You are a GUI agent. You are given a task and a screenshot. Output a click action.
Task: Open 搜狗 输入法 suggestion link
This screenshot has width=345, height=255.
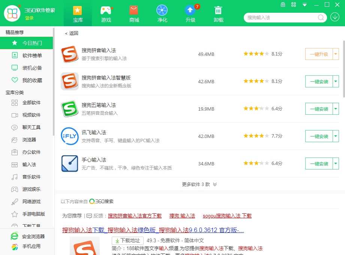pyautogui.click(x=182, y=216)
